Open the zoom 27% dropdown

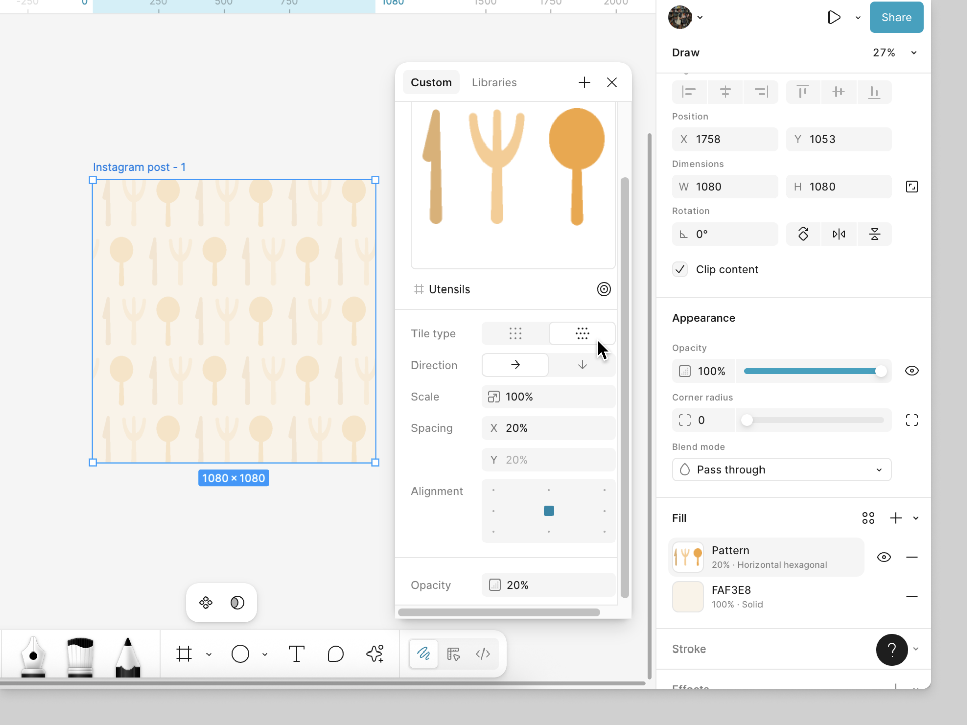[x=894, y=53]
